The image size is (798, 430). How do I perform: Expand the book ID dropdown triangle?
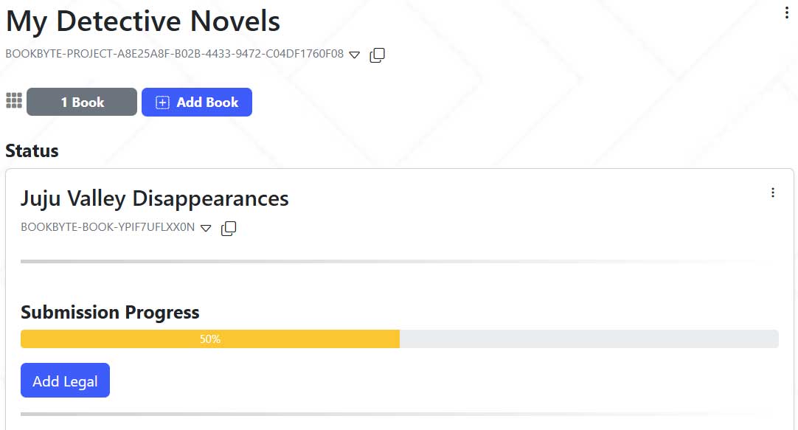click(x=206, y=228)
